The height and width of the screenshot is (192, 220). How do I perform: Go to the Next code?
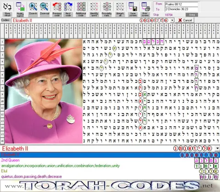pos(68,9)
